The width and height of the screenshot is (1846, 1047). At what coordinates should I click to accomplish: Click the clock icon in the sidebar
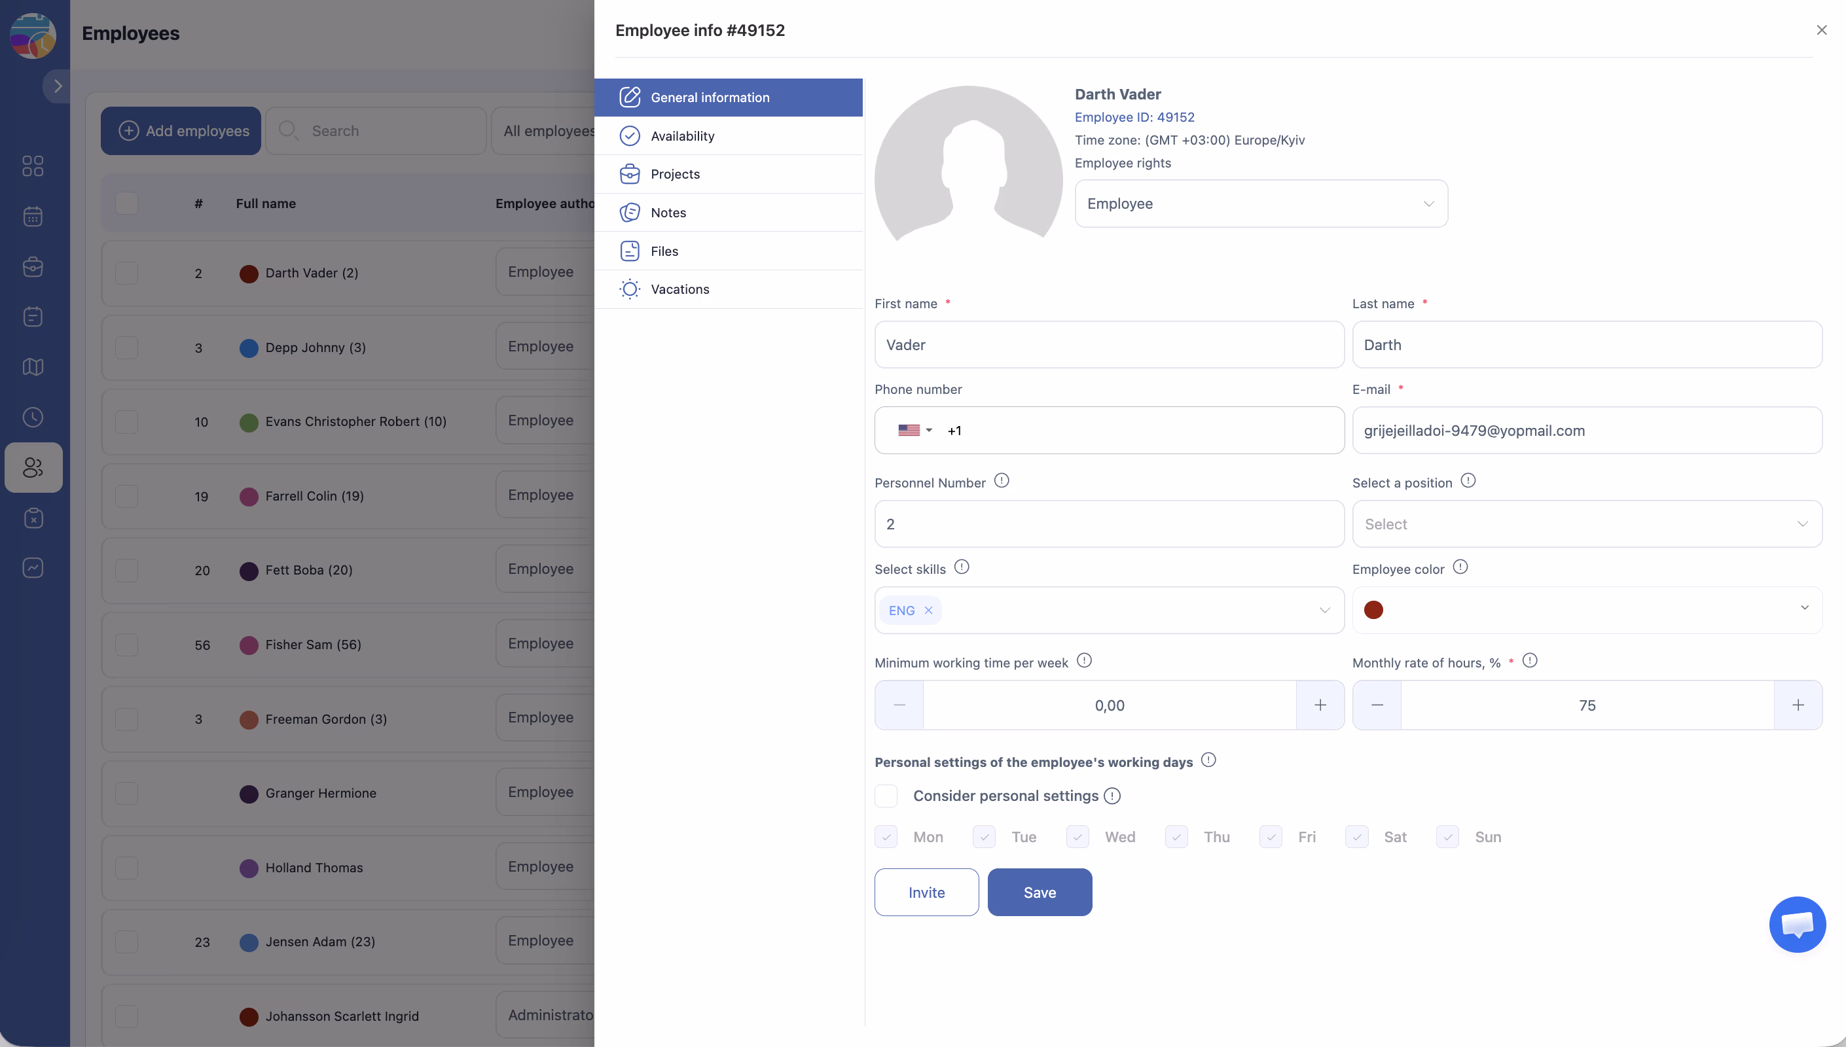[33, 417]
